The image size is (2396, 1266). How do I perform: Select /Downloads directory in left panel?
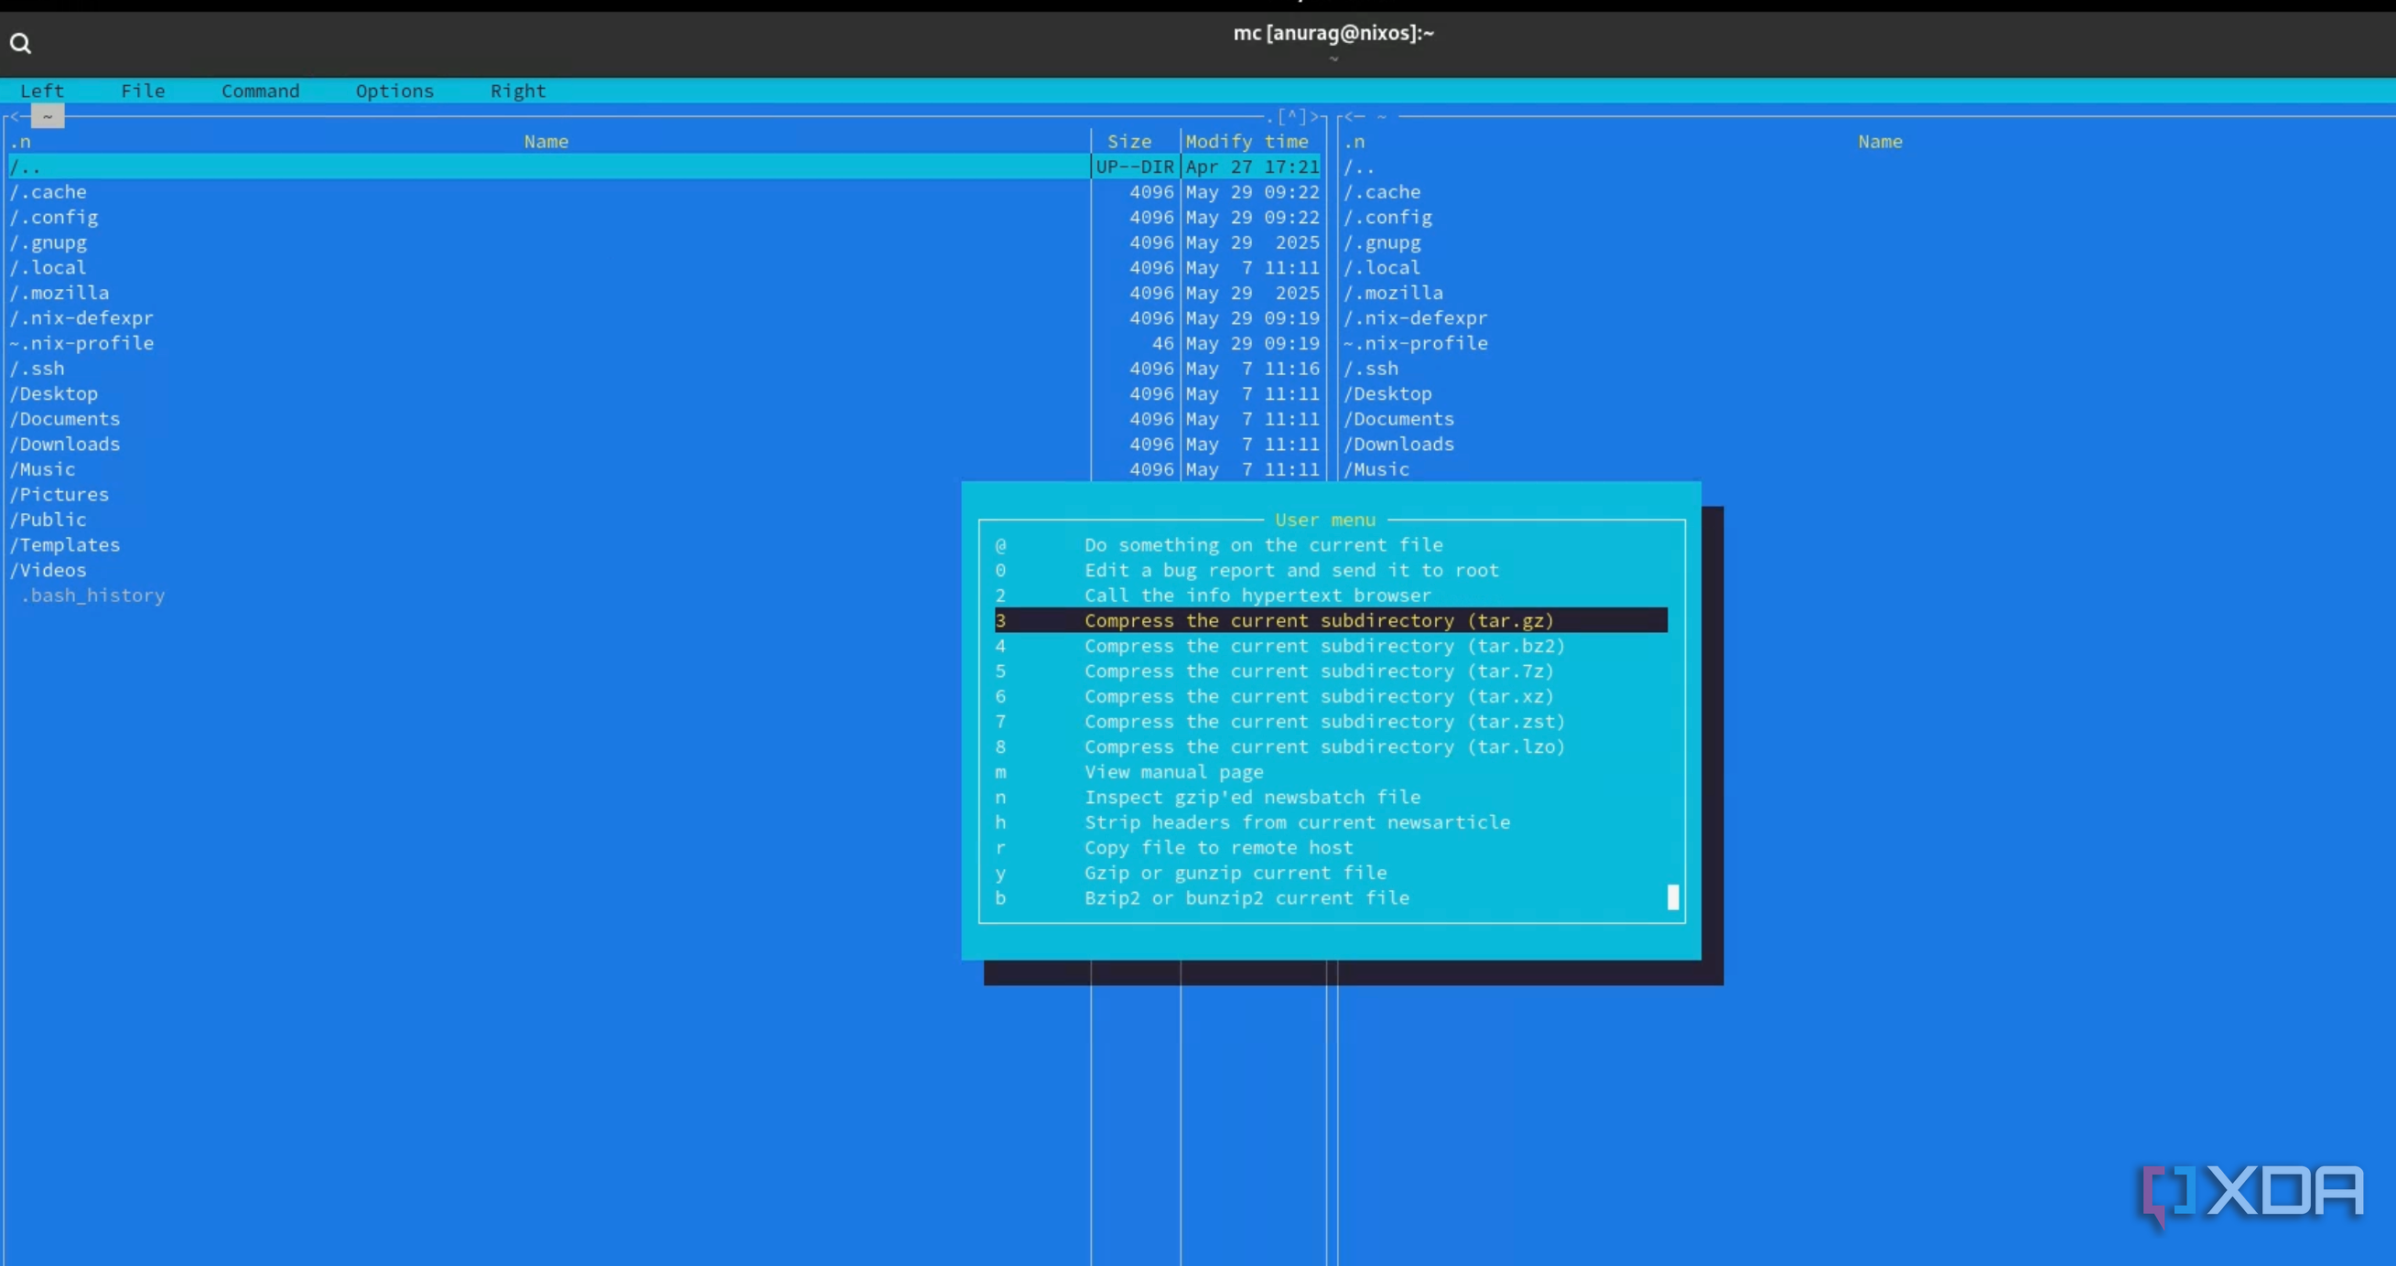(x=548, y=445)
